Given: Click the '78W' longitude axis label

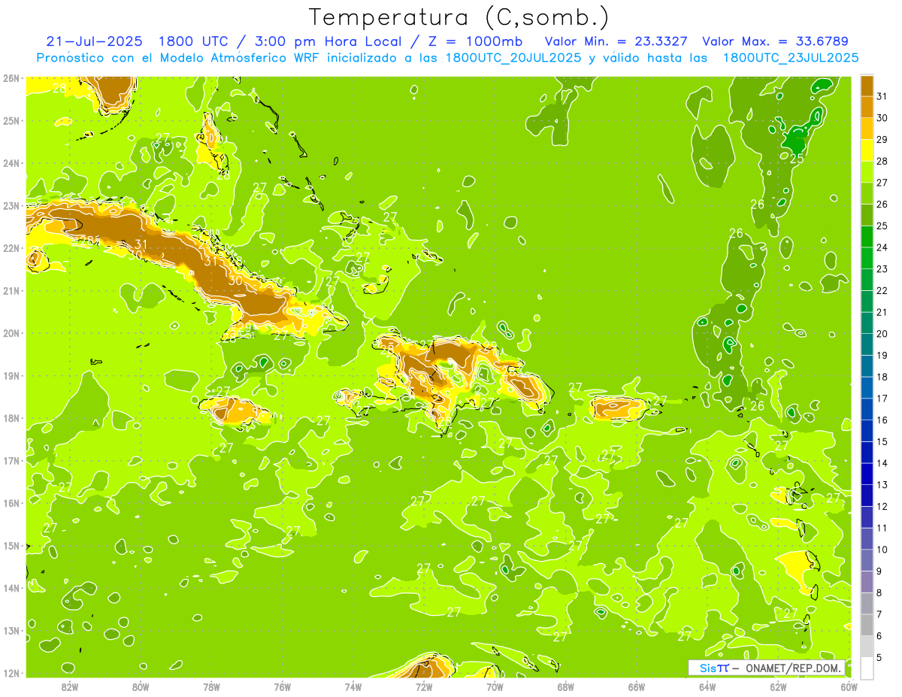Looking at the screenshot, I should point(211,686).
